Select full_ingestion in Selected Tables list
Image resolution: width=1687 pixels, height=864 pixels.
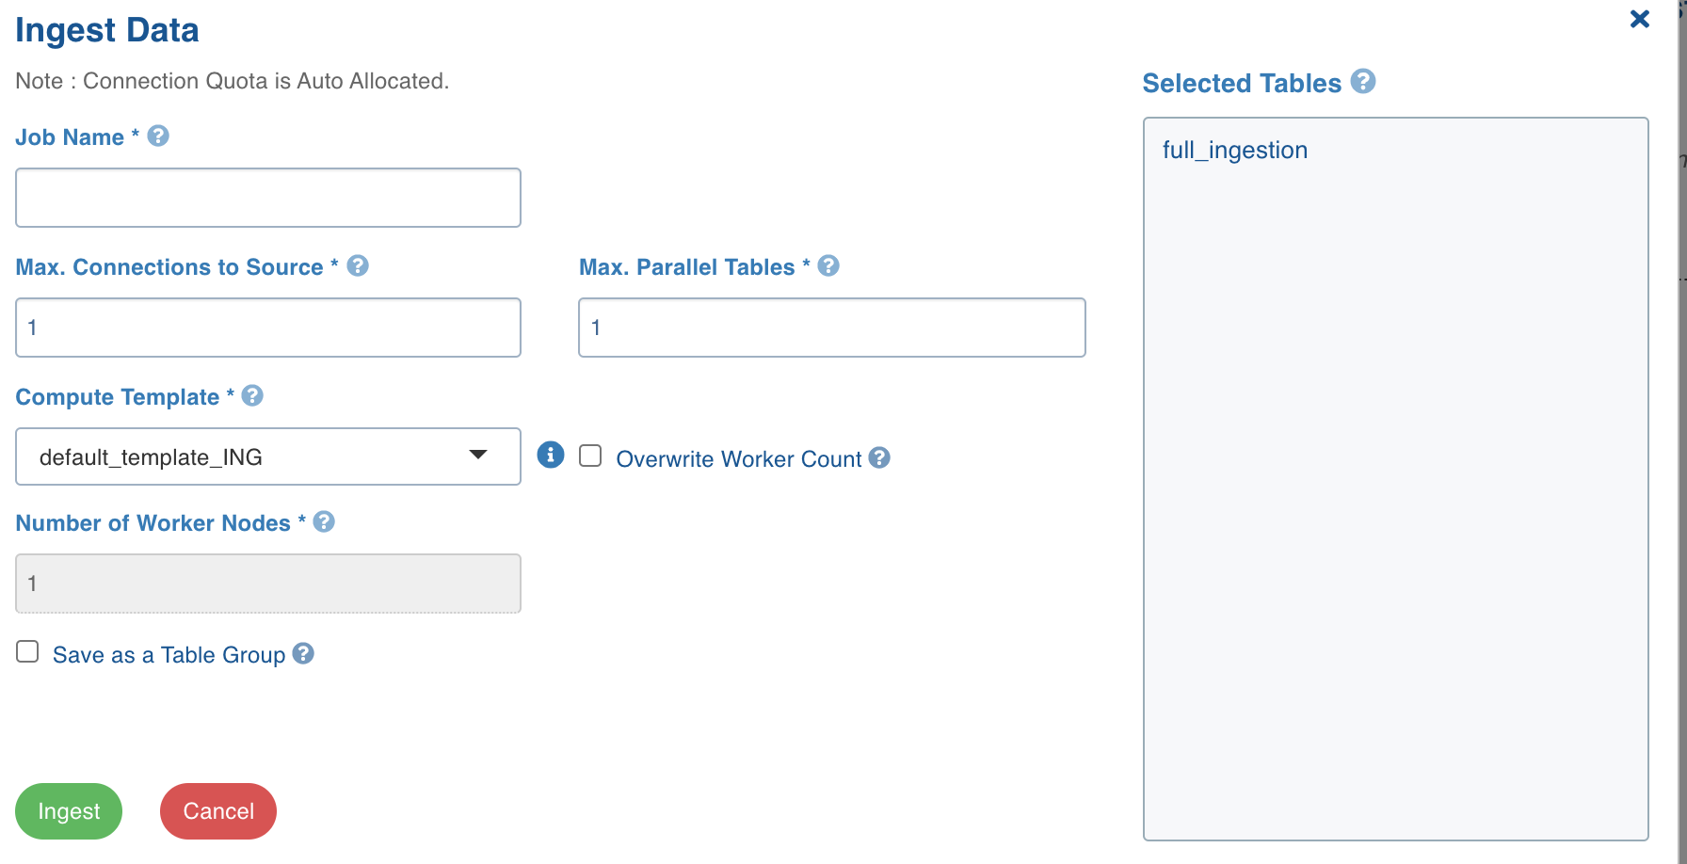pyautogui.click(x=1235, y=151)
